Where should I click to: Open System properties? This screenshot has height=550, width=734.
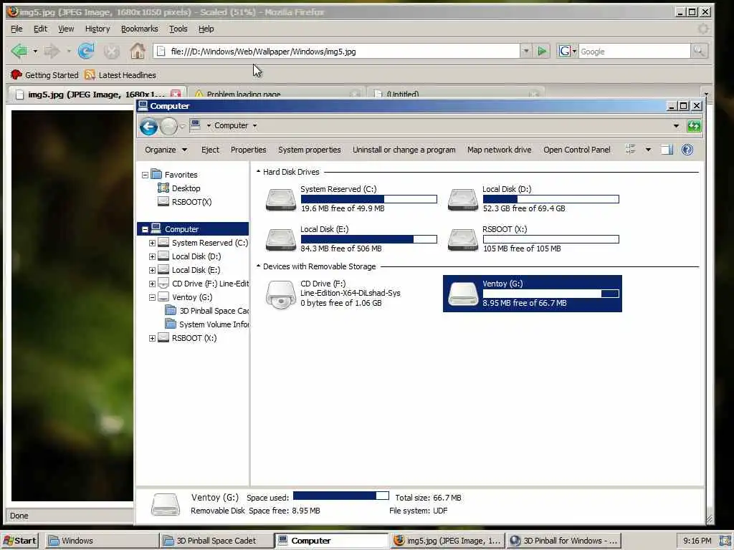[x=310, y=150]
